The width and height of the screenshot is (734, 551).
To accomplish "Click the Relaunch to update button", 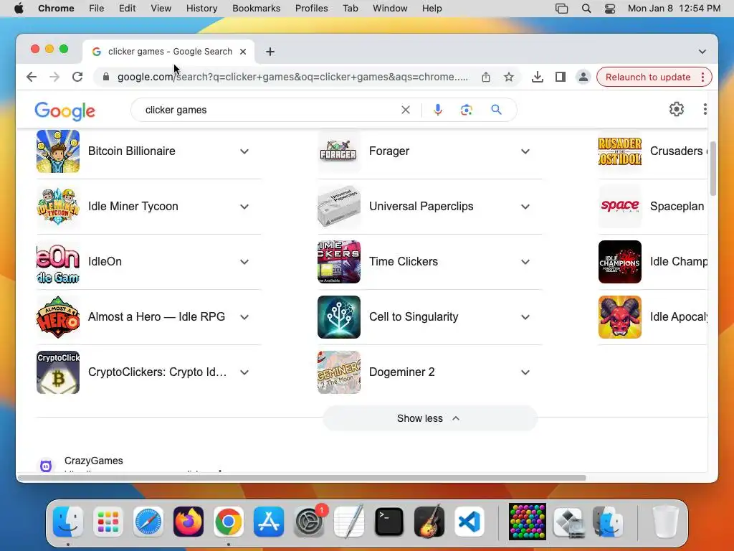I will (648, 77).
